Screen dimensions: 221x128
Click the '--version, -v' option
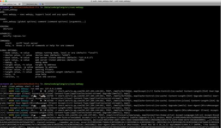pos(11,77)
